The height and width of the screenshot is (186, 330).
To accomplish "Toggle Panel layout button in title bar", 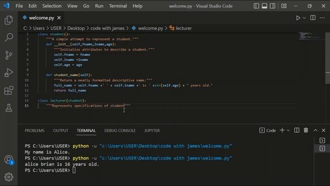I will point(265,6).
